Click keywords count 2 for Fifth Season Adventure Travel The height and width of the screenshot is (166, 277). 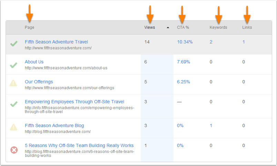[x=211, y=42]
